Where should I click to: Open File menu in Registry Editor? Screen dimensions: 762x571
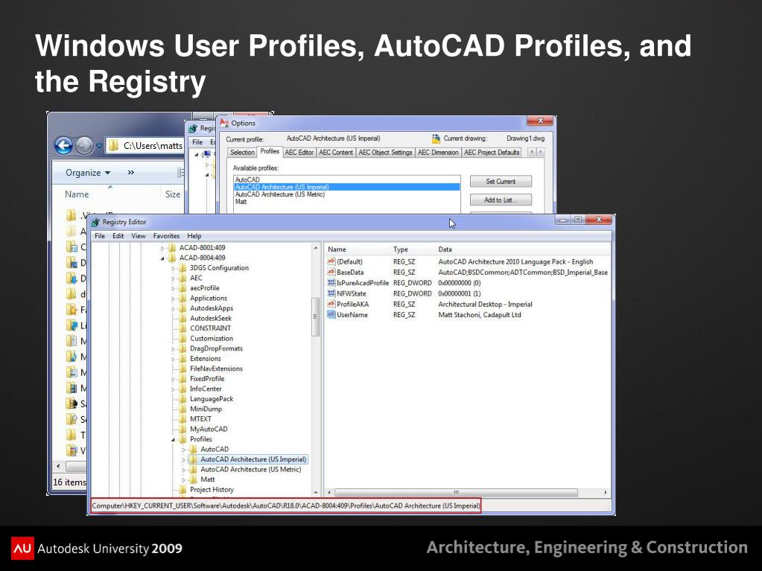coord(100,236)
